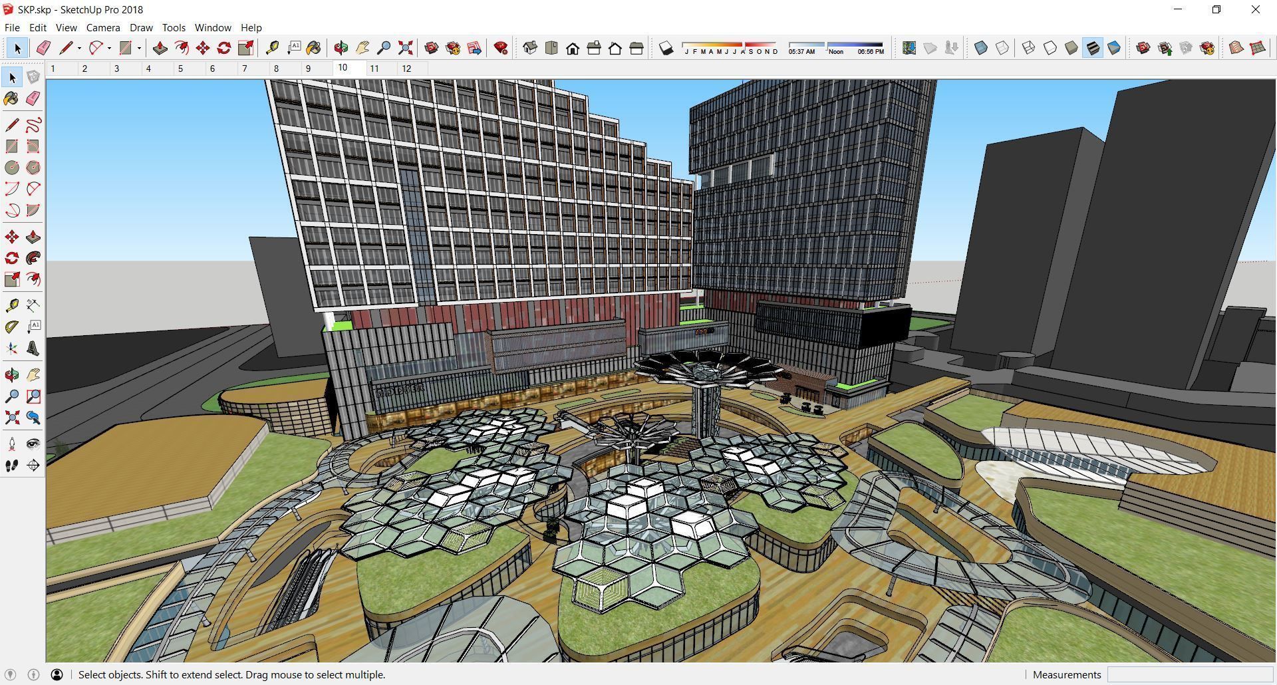The width and height of the screenshot is (1277, 685).
Task: Select Section Plane tool in left toolbar
Action: tap(33, 466)
